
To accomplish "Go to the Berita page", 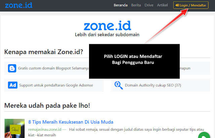I will [136, 5].
